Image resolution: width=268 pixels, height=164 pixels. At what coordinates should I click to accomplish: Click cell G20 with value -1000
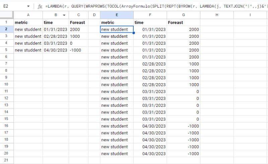point(183,154)
